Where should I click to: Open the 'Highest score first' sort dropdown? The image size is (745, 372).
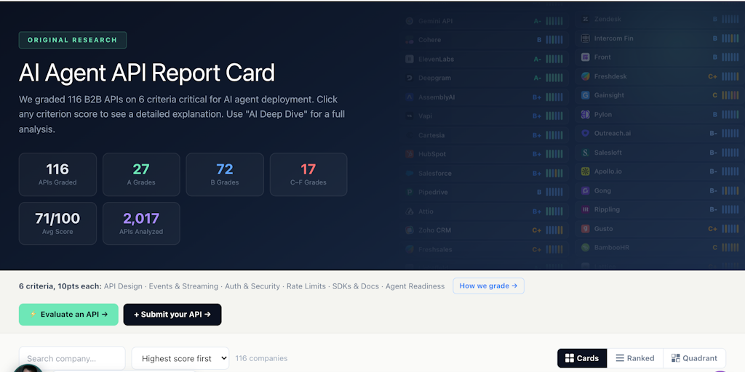coord(180,358)
